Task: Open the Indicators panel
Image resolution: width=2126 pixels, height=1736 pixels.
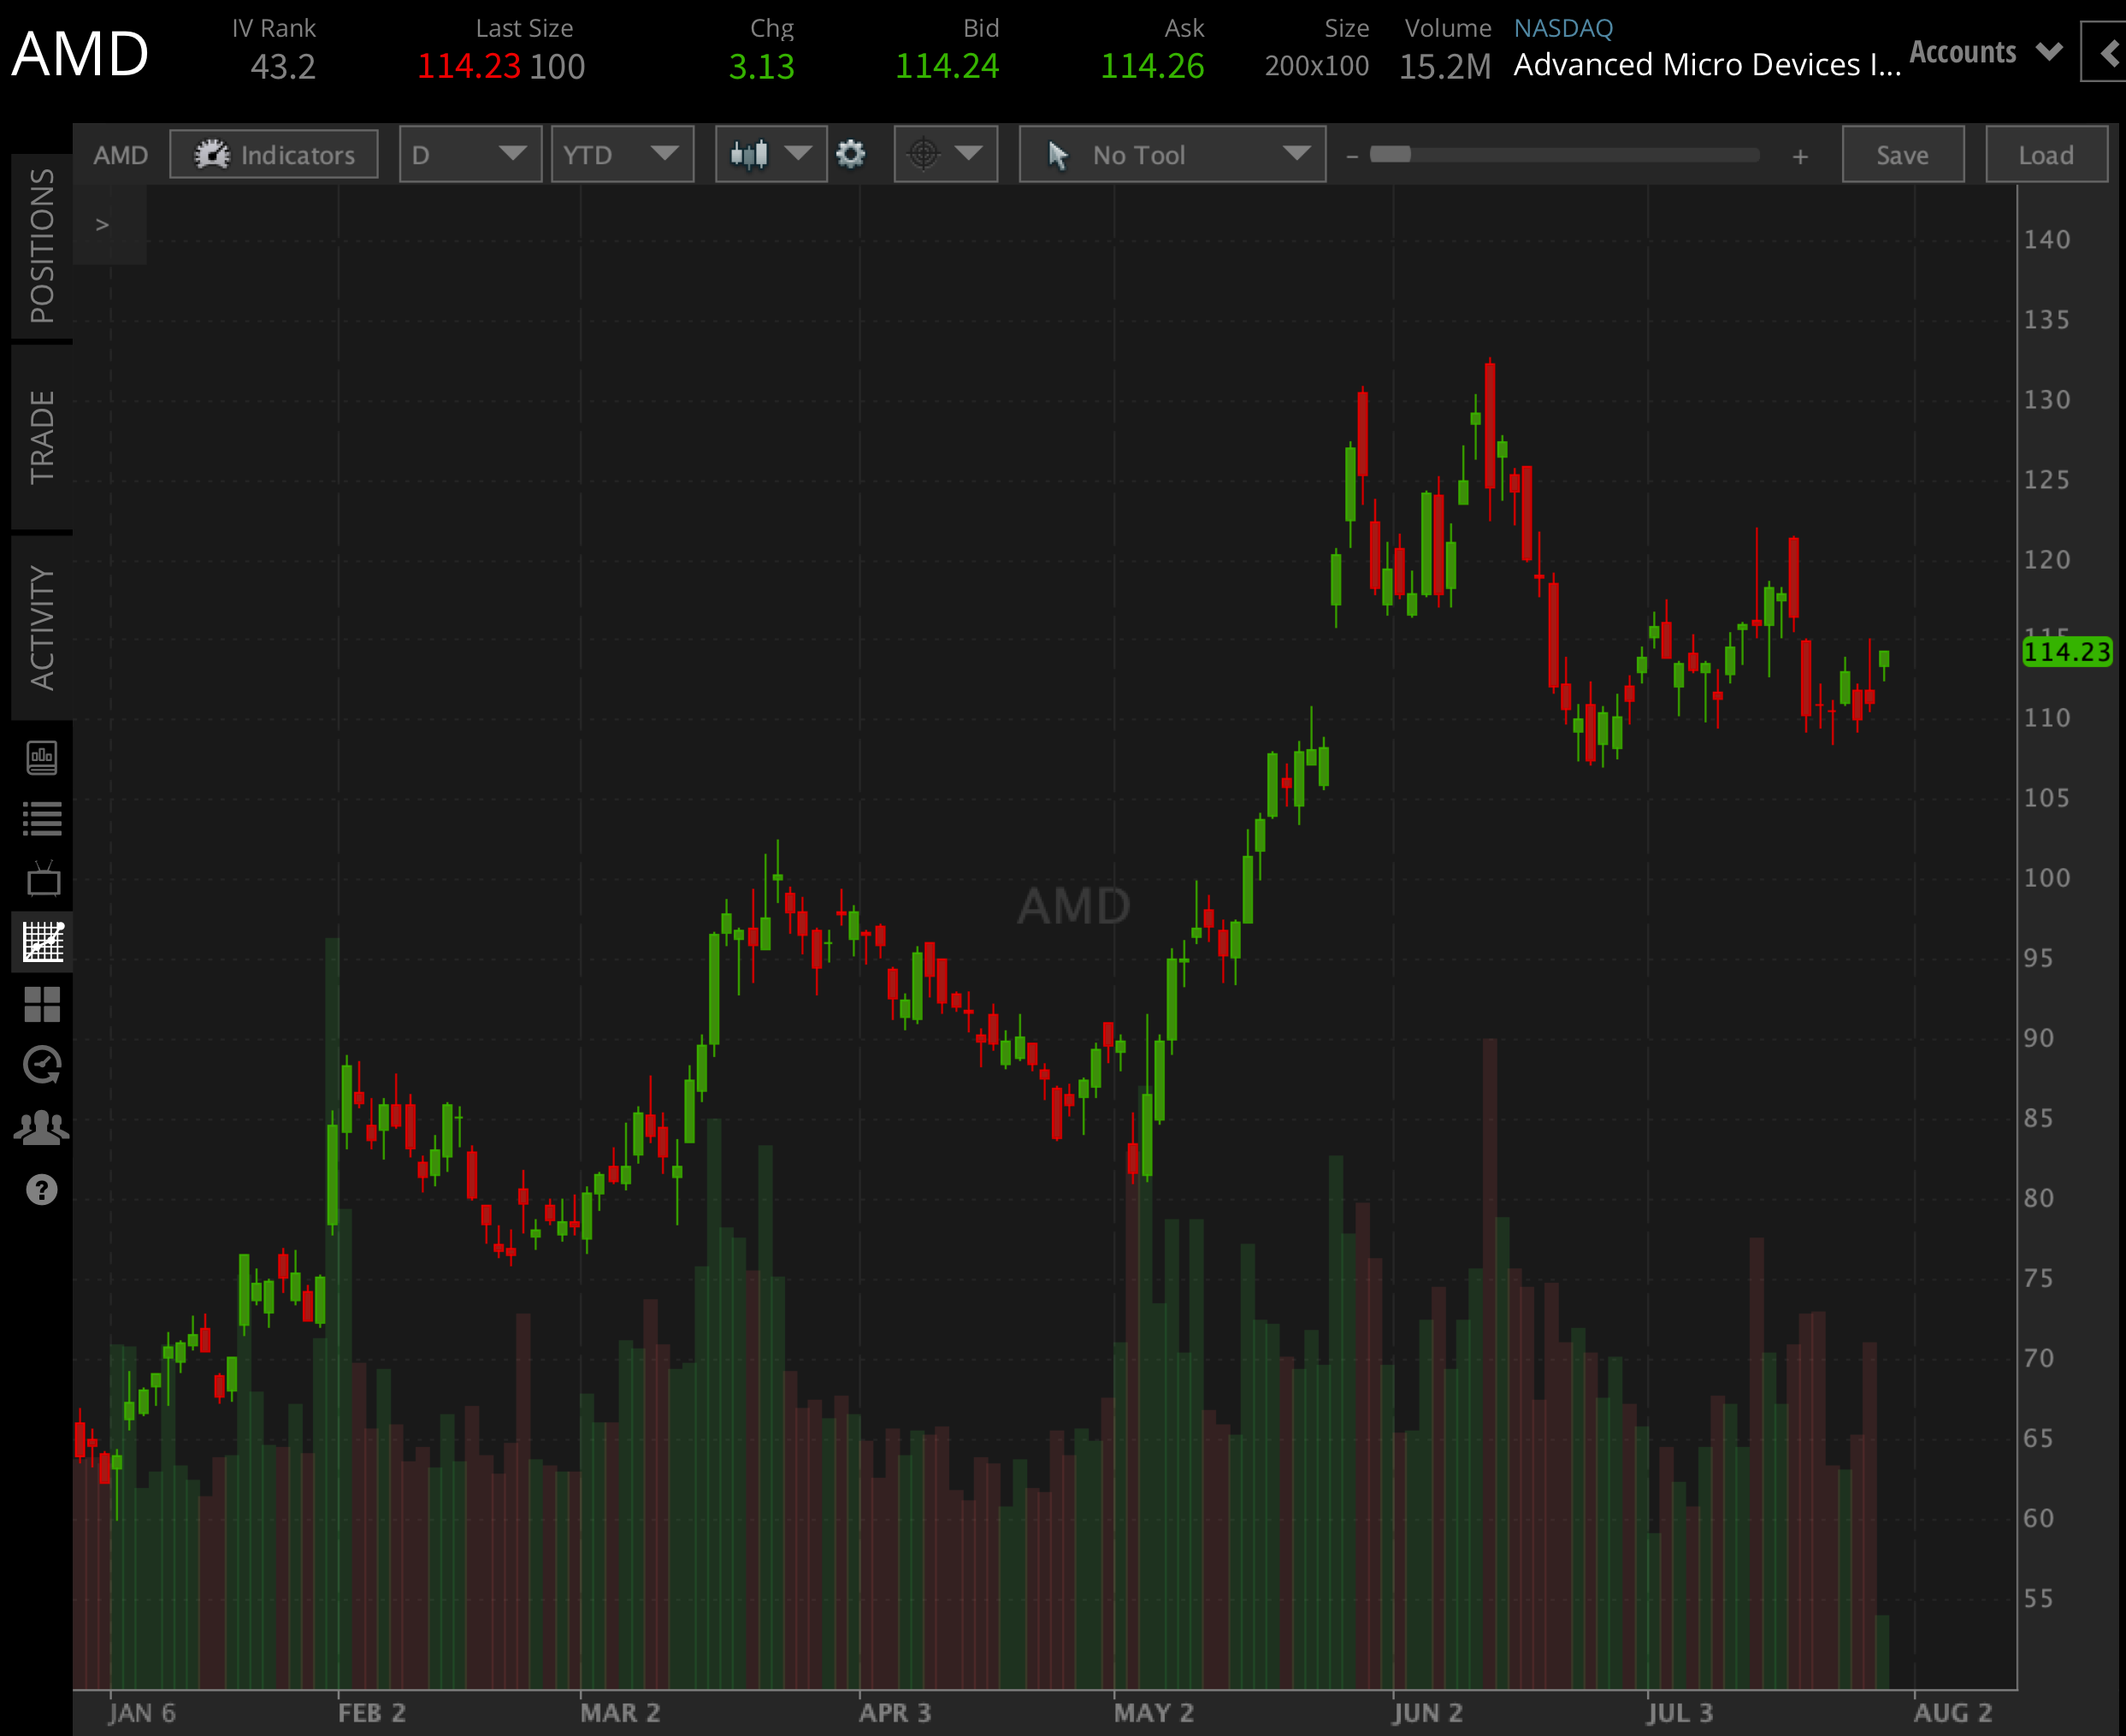Action: 273,154
